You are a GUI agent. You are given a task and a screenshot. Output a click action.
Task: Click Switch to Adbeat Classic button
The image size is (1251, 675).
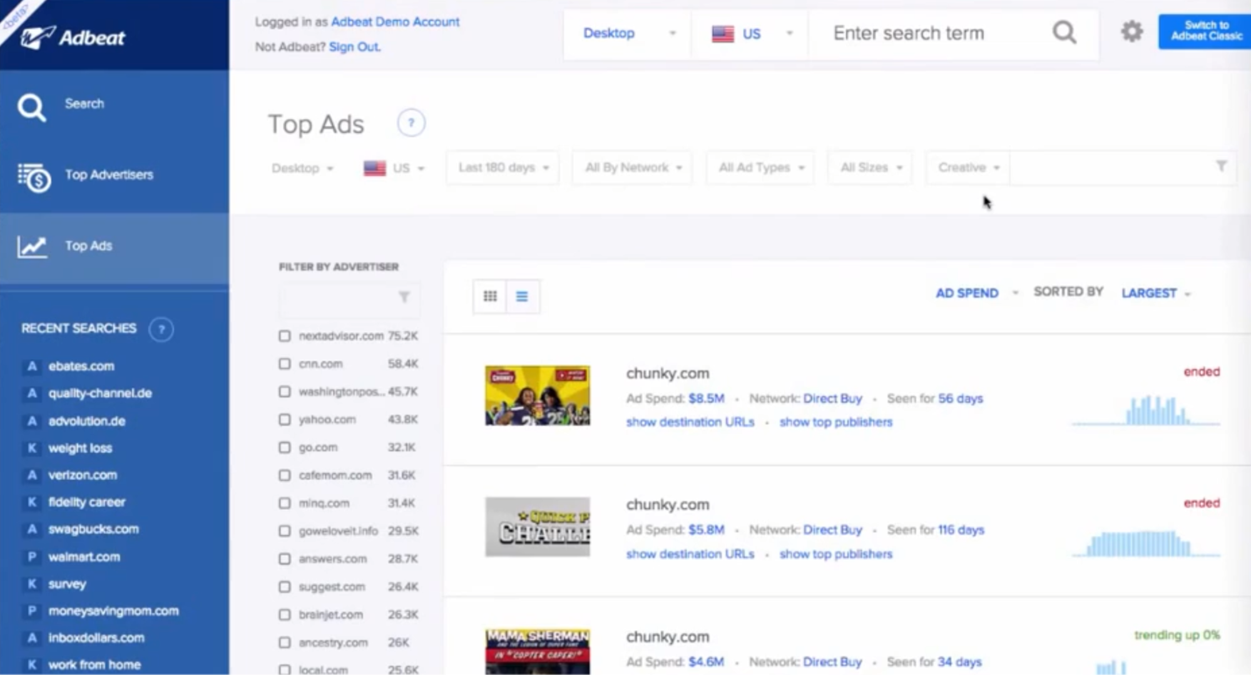coord(1205,31)
